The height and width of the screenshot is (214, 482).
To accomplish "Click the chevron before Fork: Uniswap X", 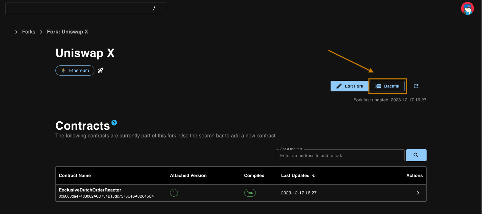I will 41,32.
